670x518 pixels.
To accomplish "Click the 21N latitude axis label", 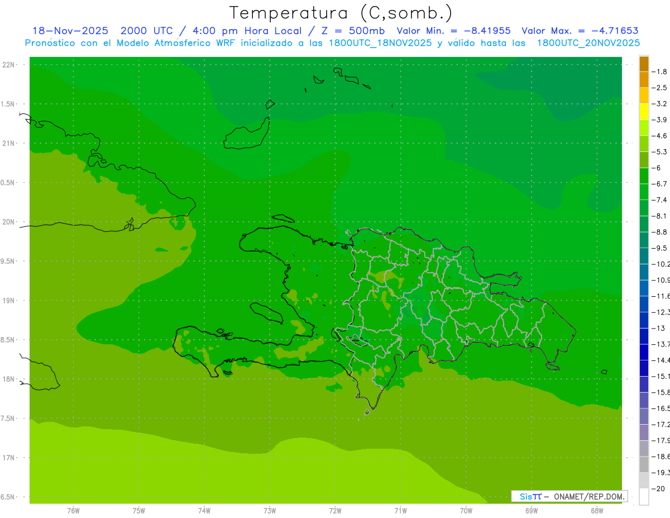I will click(8, 143).
